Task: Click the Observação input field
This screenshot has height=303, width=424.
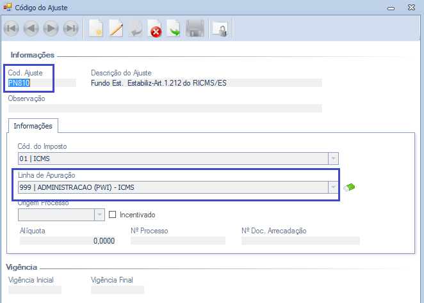Action: pyautogui.click(x=165, y=108)
